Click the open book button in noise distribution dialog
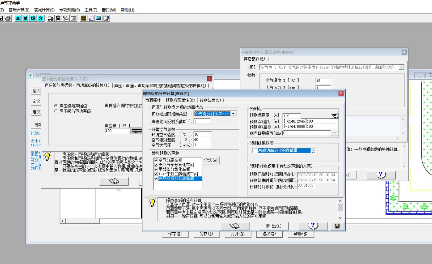 click(x=235, y=226)
